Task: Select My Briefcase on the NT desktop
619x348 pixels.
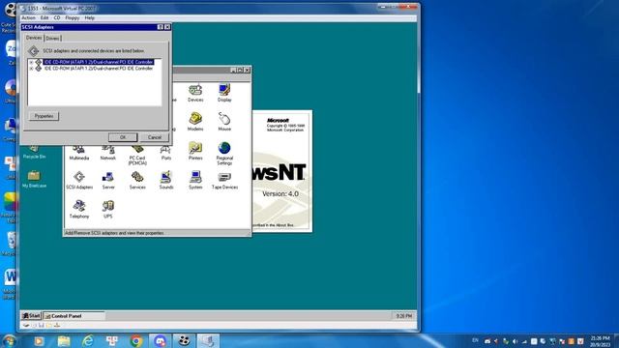Action: (34, 179)
